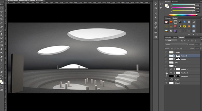Select the Eyedropper tool
The image size is (202, 111).
click(2, 23)
